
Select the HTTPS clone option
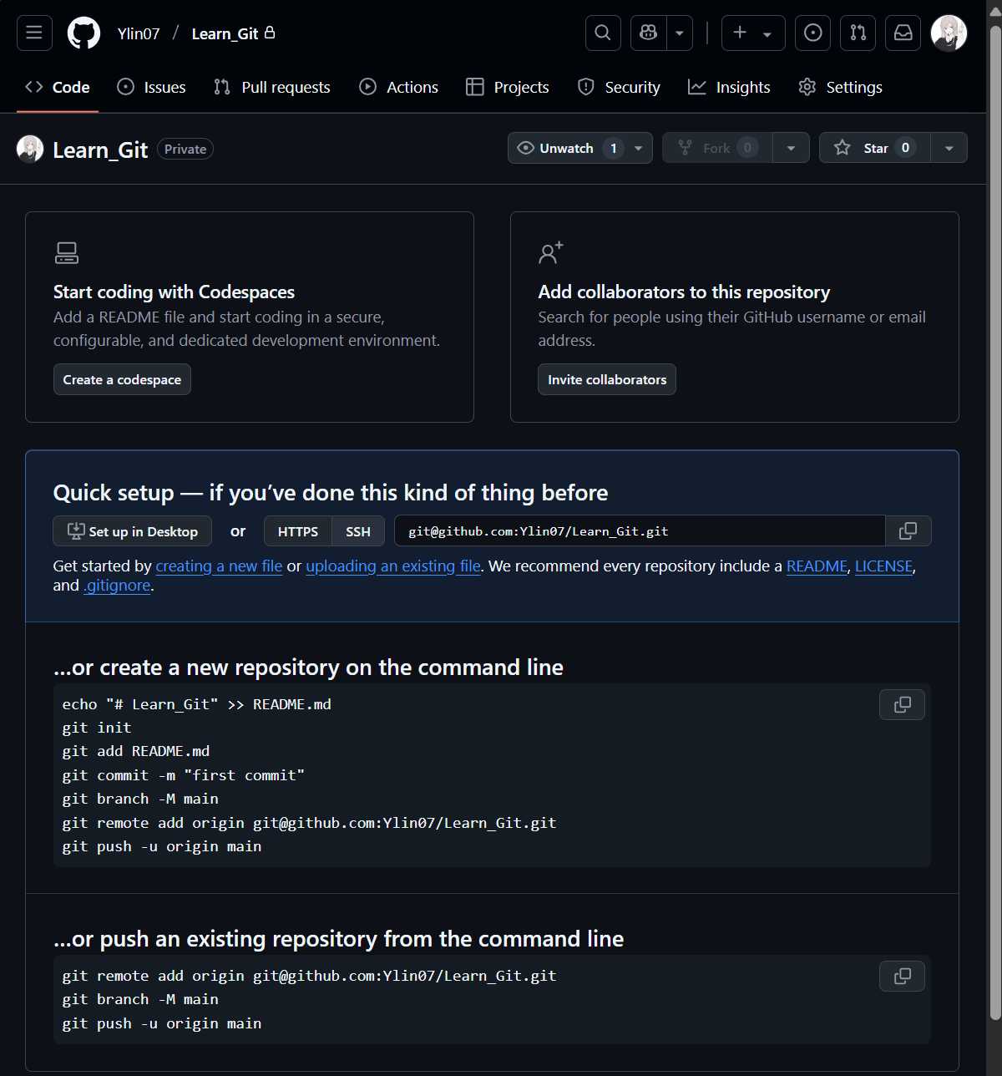298,531
